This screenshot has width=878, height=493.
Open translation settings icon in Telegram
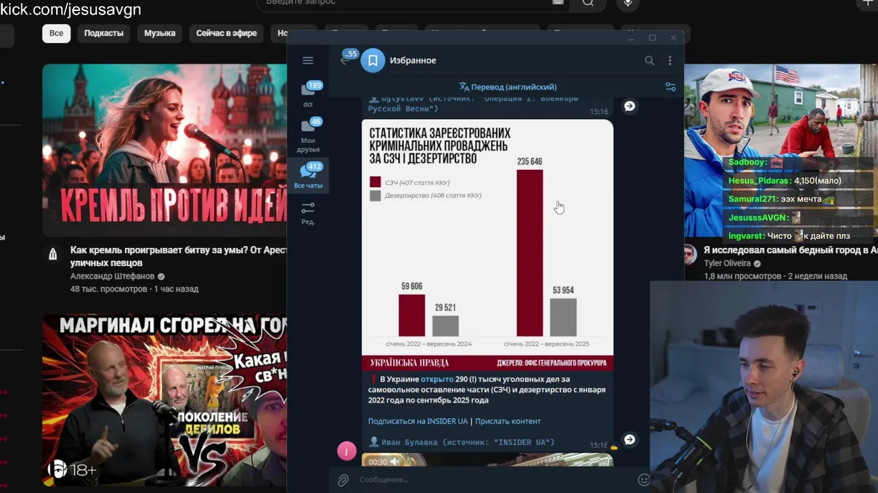(670, 87)
